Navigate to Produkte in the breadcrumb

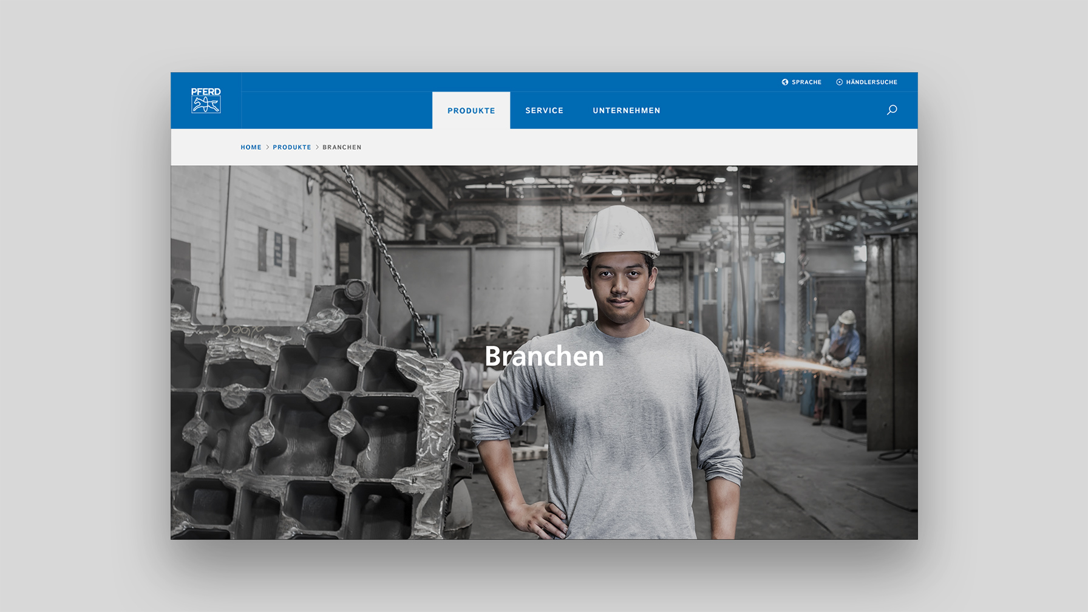(292, 148)
